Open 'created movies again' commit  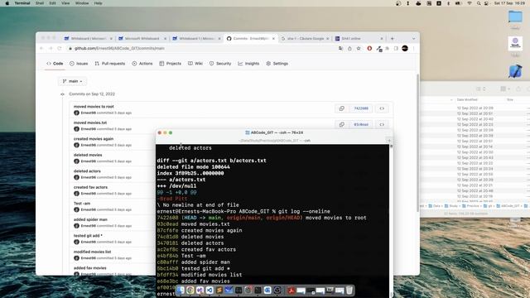tap(94, 139)
